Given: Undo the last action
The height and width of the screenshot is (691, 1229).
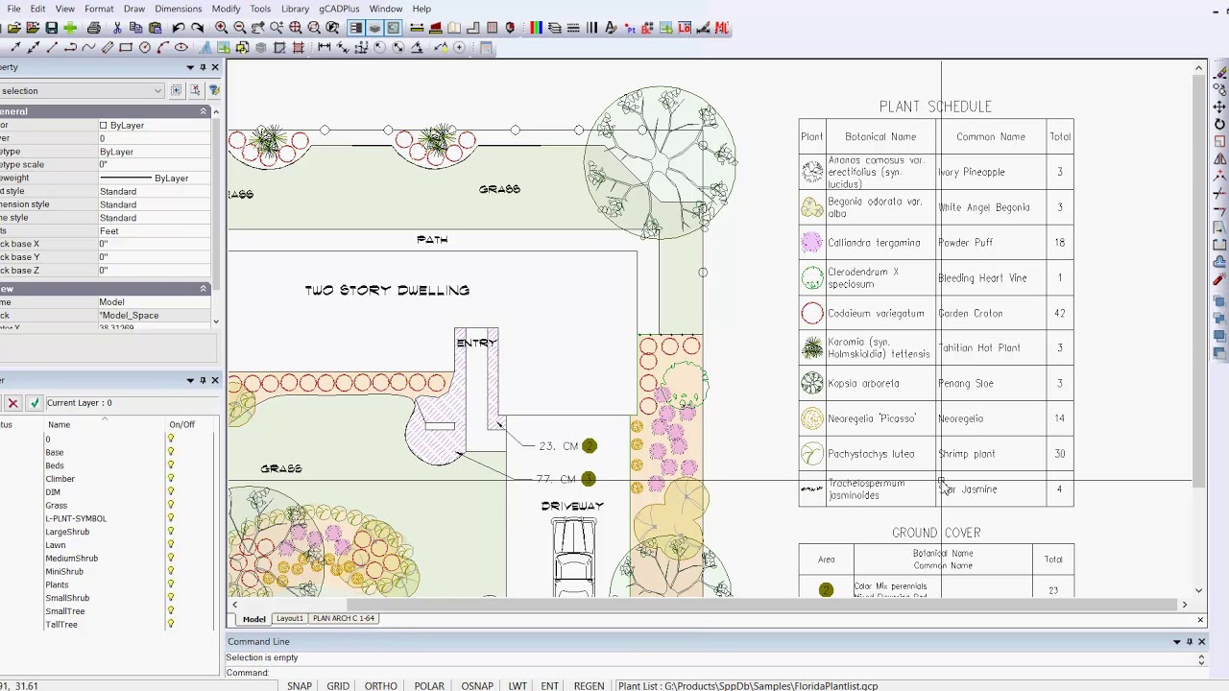Looking at the screenshot, I should (x=179, y=28).
